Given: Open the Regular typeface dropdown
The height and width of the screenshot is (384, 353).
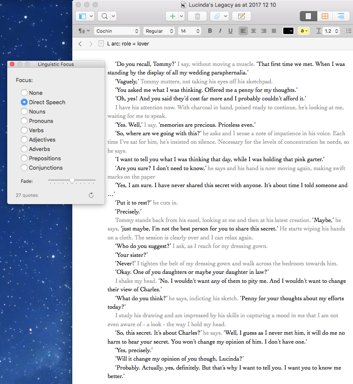Looking at the screenshot, I should click(x=159, y=31).
